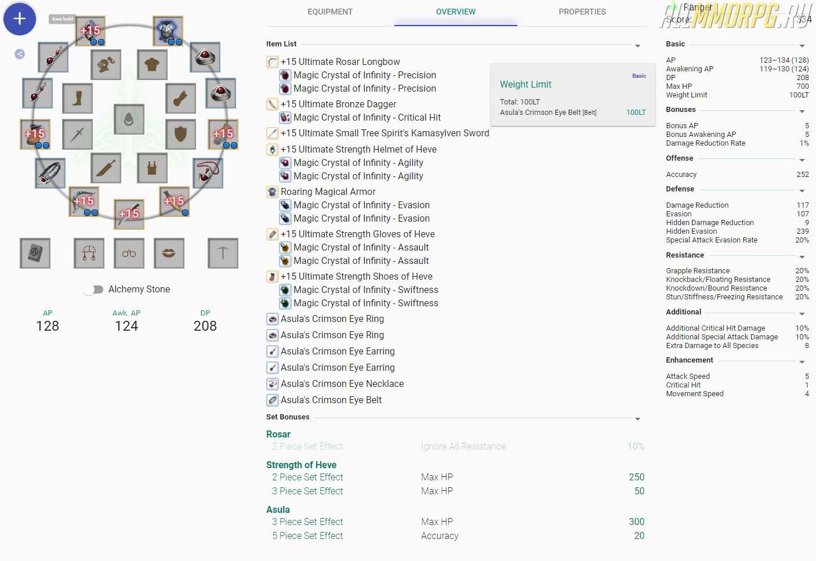Click the empty shield costume slot
This screenshot has width=816, height=561.
(180, 135)
